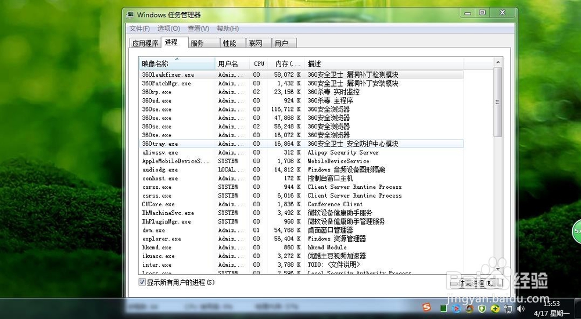
Task: Open the 360 Safeguard yellow-green plus tray icon
Action: pos(495,309)
